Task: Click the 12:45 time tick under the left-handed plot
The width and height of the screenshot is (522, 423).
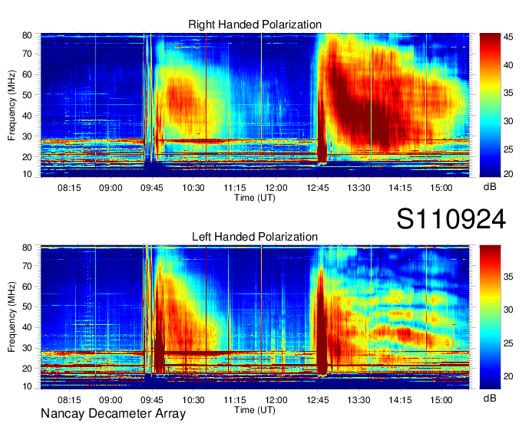Action: point(318,400)
